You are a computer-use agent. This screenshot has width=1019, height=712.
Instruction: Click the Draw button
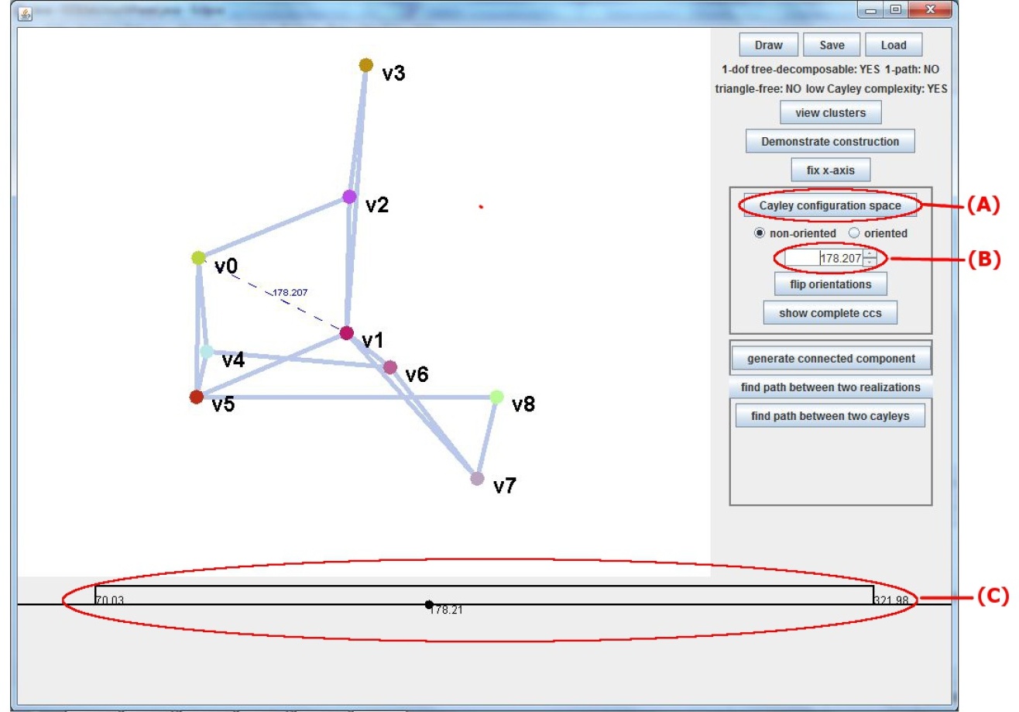(769, 45)
